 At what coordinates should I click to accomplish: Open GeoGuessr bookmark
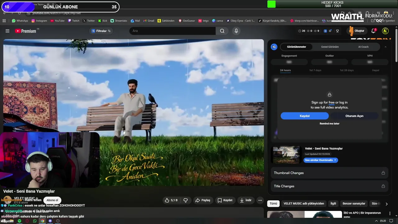[187, 21]
